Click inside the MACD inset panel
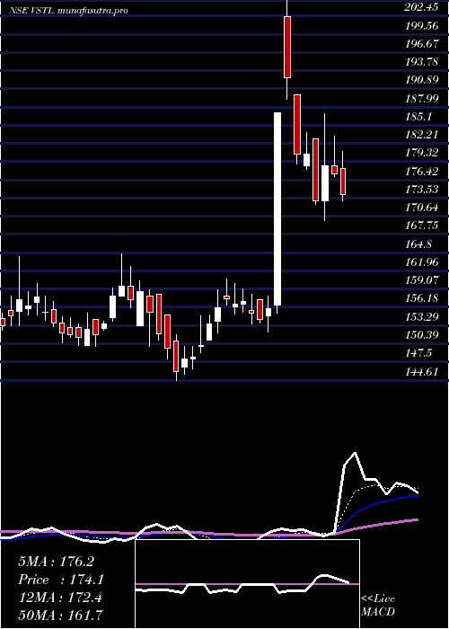The height and width of the screenshot is (629, 449). click(247, 584)
